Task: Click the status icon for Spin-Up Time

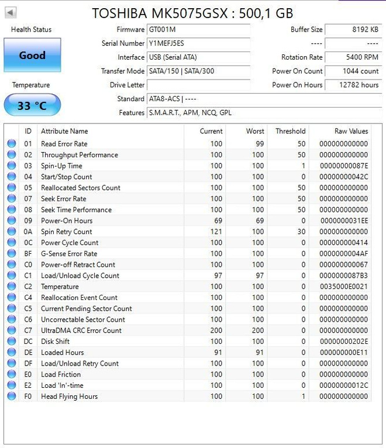Action: coord(12,166)
